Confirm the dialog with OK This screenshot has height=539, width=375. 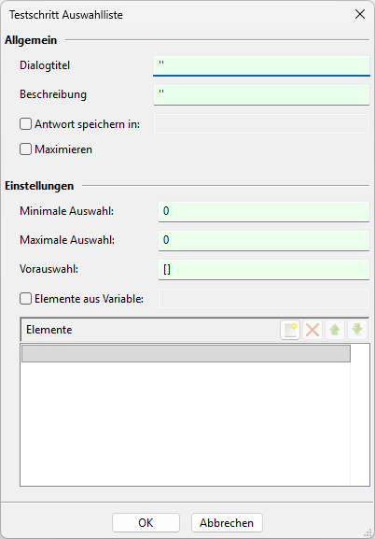click(x=146, y=523)
